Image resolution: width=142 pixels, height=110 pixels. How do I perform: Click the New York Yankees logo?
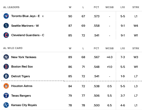point(6,57)
